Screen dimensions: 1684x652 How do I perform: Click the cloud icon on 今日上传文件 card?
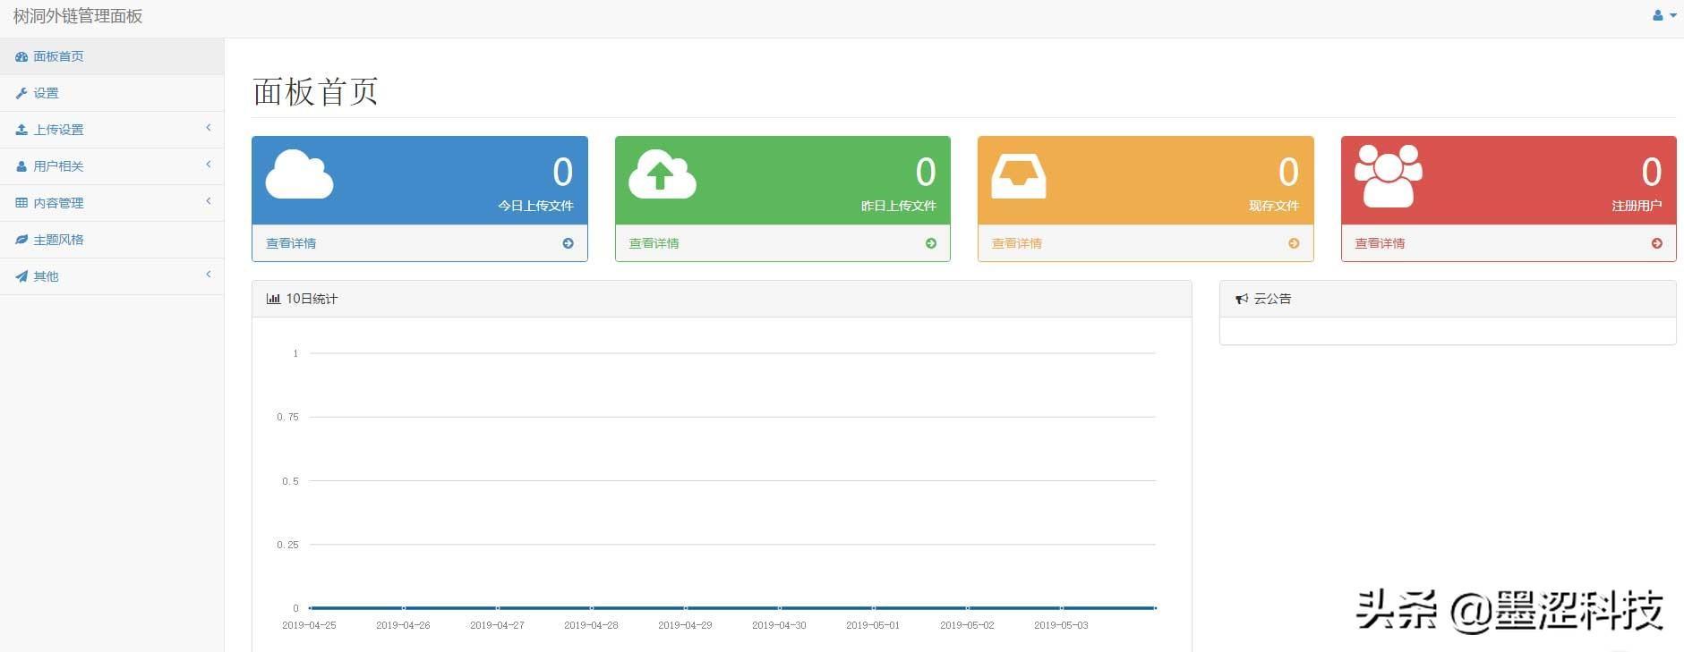299,174
